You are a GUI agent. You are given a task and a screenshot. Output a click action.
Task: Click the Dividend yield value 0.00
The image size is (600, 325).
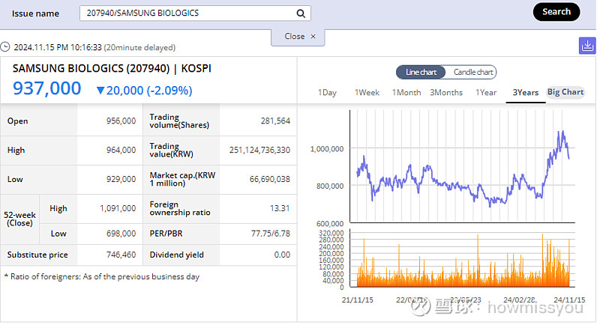[x=282, y=255]
